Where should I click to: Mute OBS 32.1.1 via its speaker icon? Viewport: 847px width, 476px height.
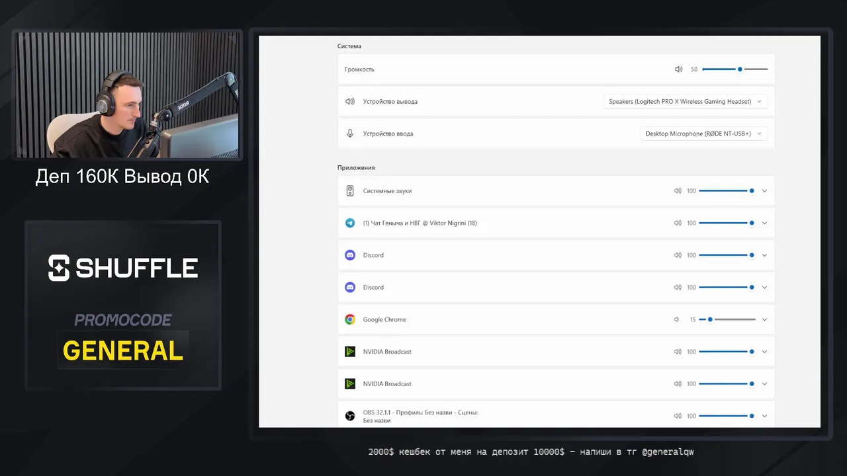tap(678, 416)
